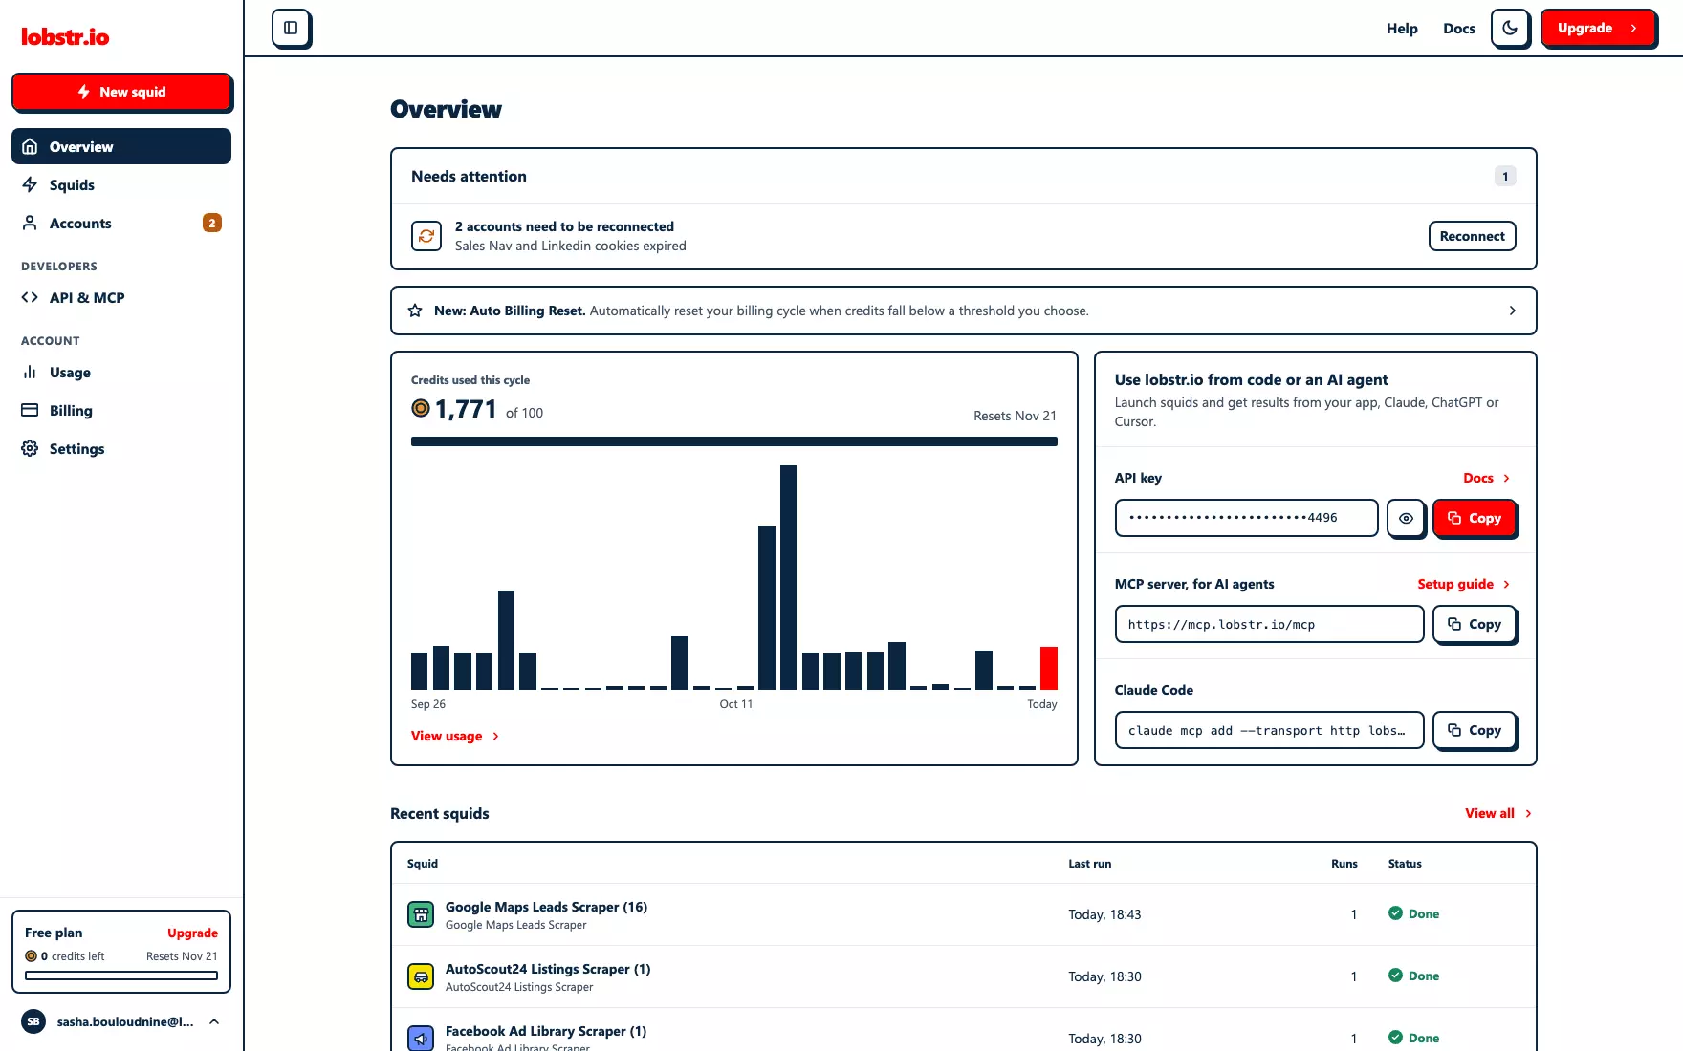Open Usage in the sidebar
1683x1051 pixels.
121,372
